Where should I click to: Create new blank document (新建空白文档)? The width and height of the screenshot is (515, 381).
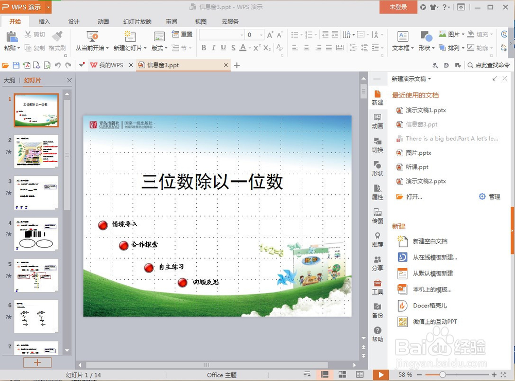pyautogui.click(x=430, y=241)
